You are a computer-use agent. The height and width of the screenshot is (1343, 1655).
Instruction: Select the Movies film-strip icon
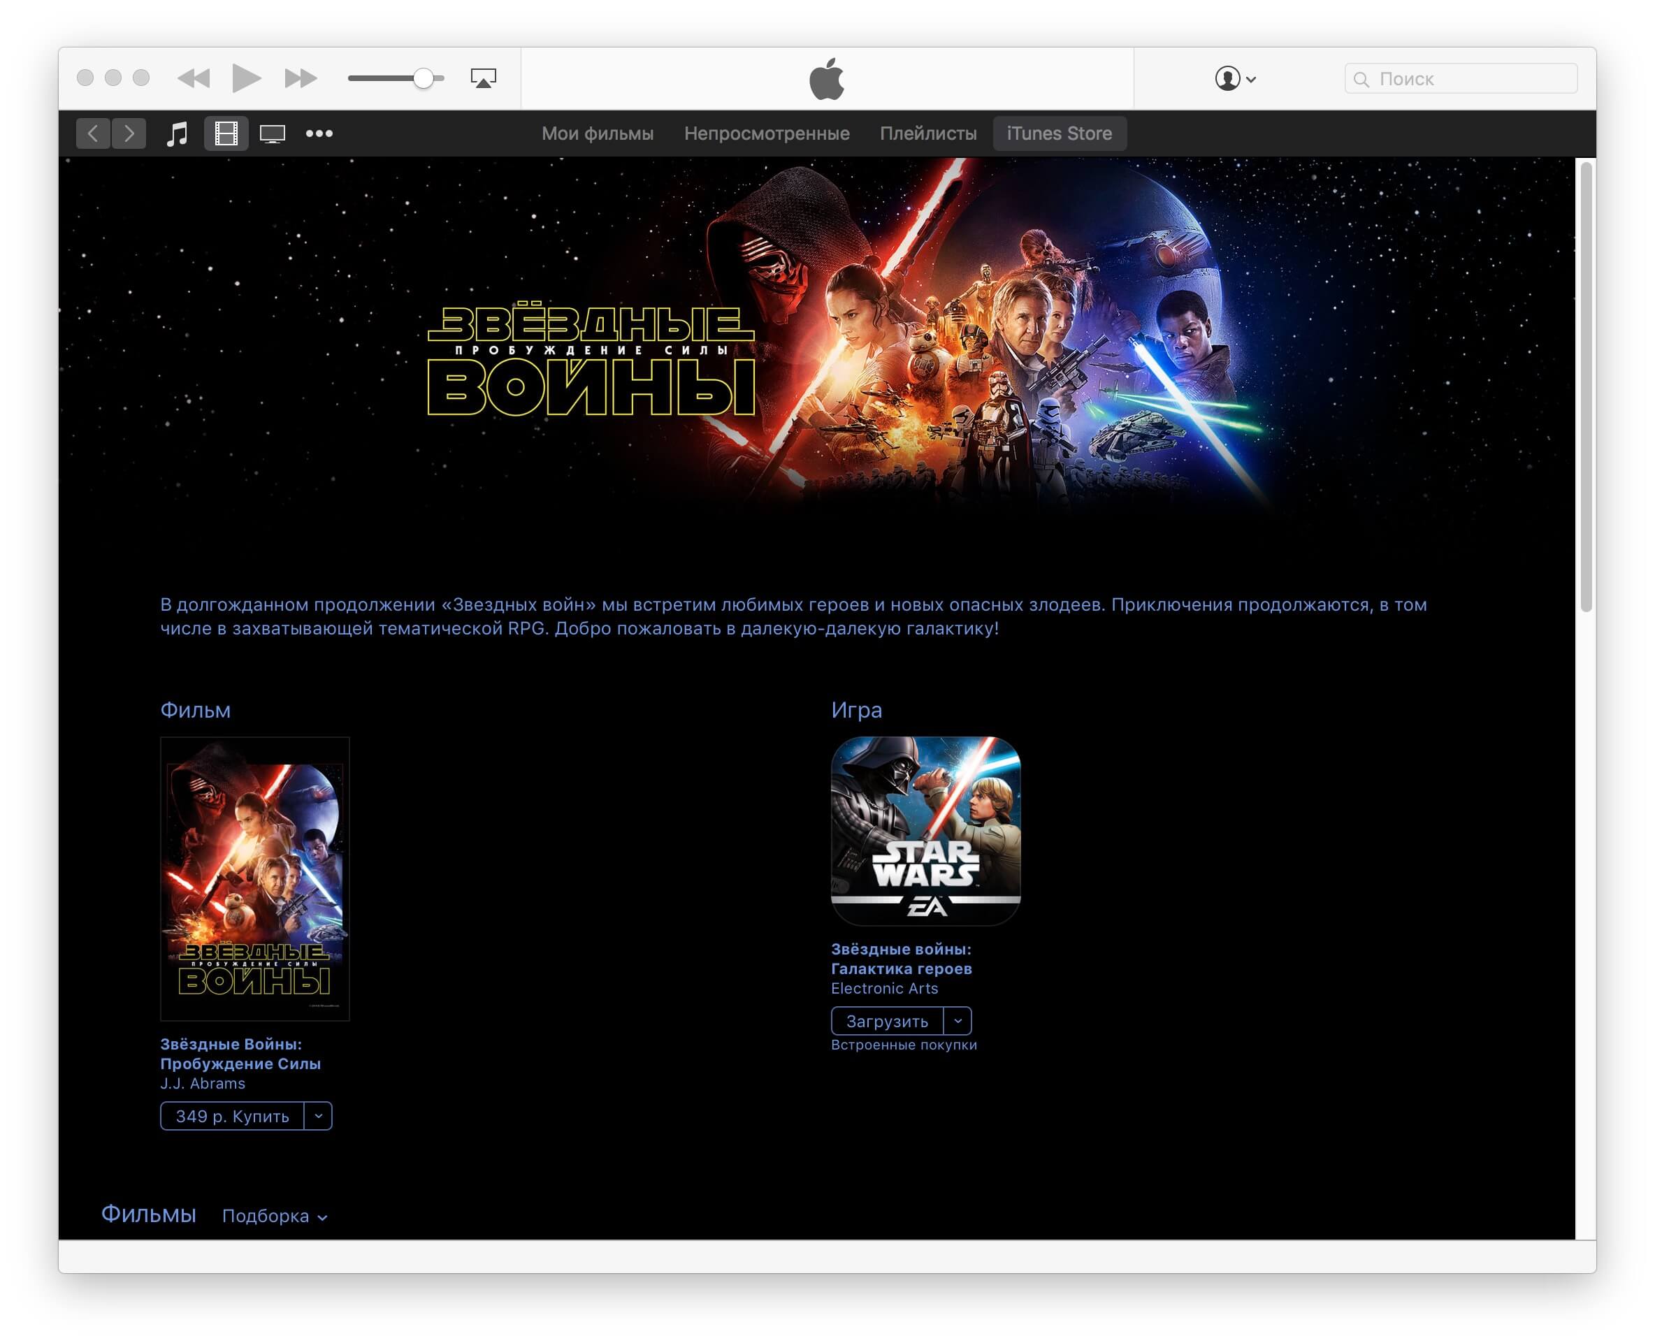226,134
